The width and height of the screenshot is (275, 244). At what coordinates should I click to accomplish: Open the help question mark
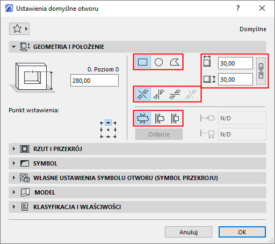238,8
